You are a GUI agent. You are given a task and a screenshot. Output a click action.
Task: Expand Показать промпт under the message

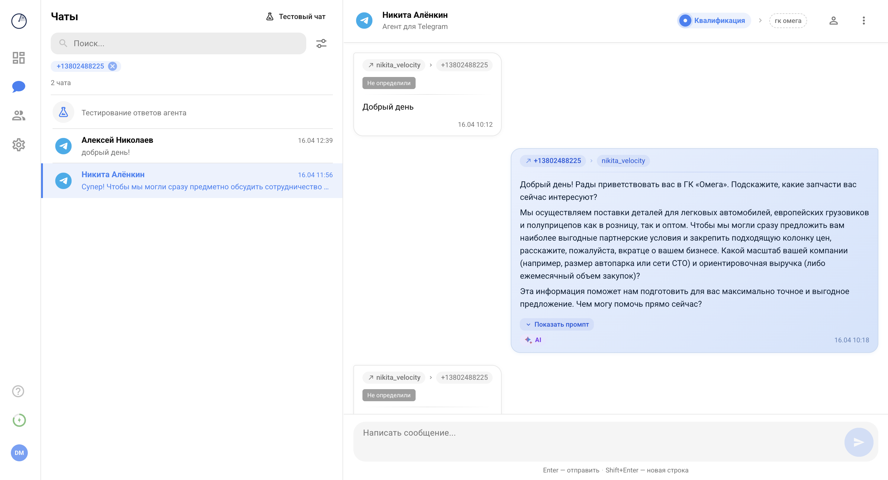point(557,324)
